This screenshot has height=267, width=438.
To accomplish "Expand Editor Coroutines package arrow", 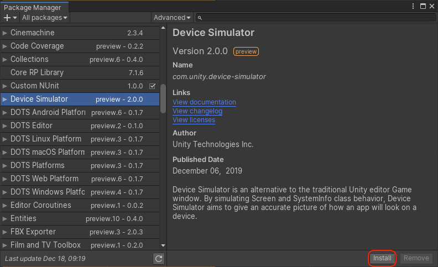I will point(5,205).
